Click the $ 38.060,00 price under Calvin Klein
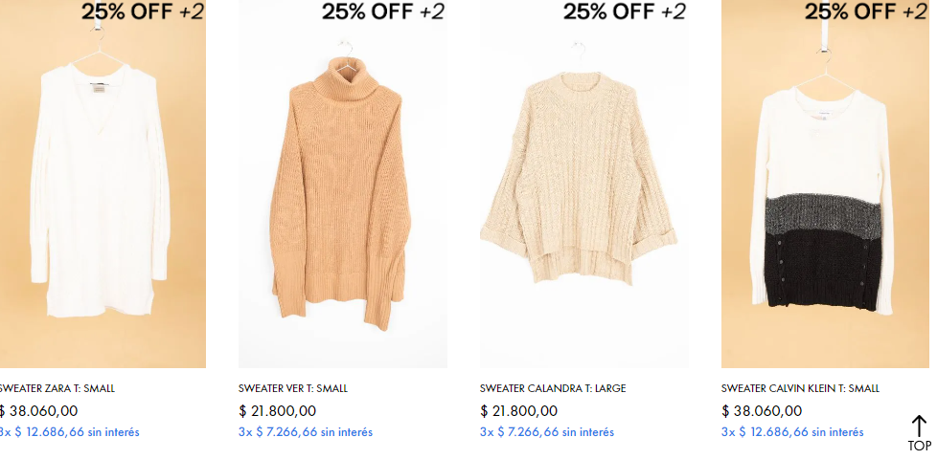The image size is (937, 459). point(762,411)
